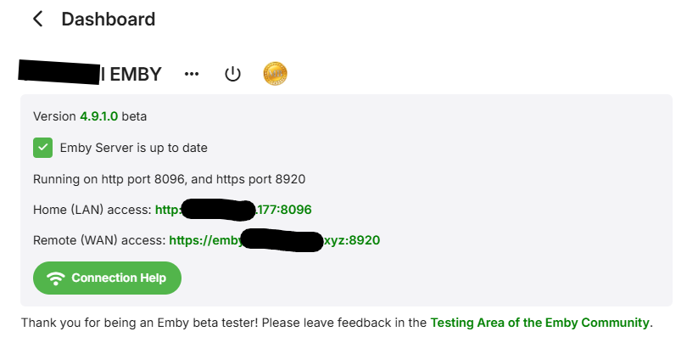Click the "Home (LAN) access:" label

[92, 209]
